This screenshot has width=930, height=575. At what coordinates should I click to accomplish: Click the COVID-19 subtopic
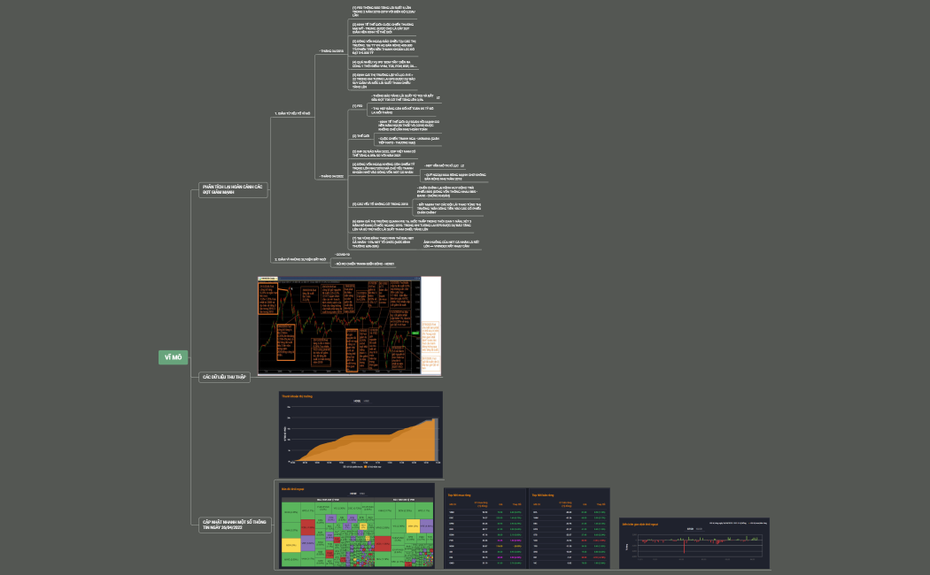tap(340, 254)
